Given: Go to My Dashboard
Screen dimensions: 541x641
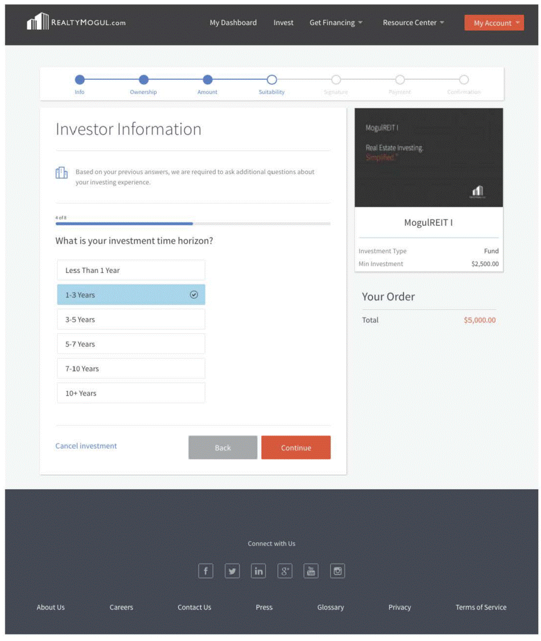Looking at the screenshot, I should [233, 23].
